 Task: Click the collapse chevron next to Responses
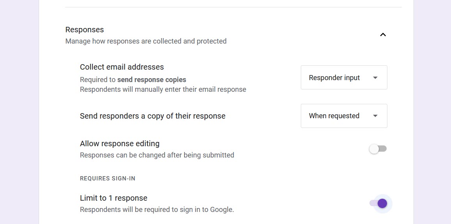tap(383, 35)
